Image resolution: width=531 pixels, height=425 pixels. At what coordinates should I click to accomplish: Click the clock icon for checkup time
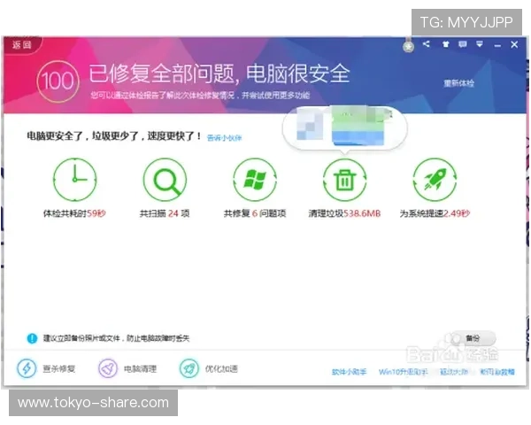tap(75, 179)
